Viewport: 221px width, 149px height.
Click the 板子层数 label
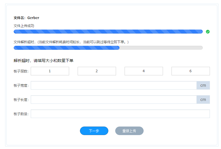(21, 71)
